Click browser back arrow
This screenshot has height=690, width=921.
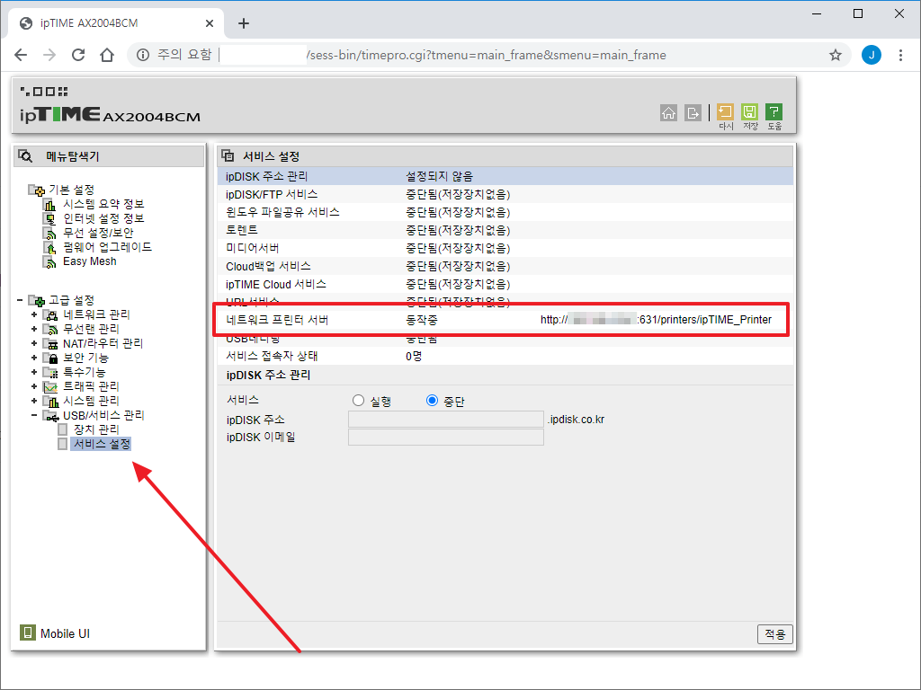pos(21,55)
